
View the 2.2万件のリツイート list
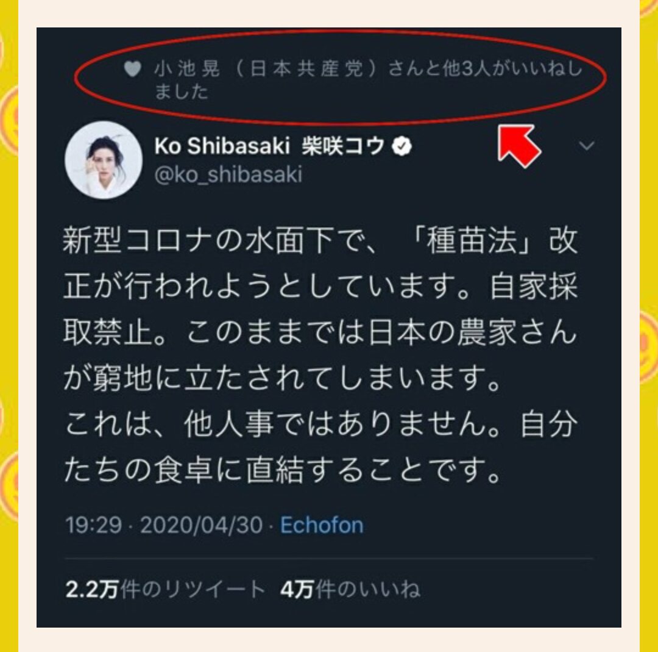[x=165, y=589]
